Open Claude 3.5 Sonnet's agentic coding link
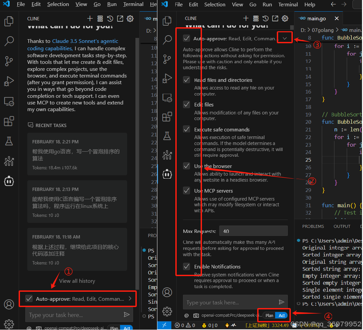 click(x=73, y=45)
